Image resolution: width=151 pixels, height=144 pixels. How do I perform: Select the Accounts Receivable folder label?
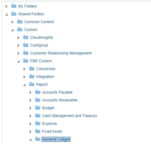(x=60, y=100)
